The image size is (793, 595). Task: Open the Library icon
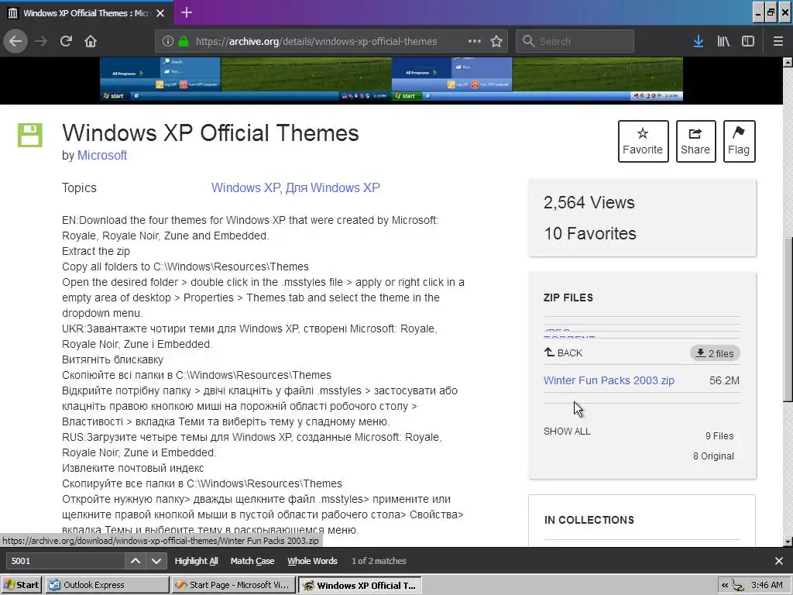723,41
